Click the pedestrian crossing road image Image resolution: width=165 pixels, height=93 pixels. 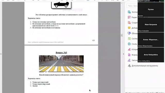coord(61,64)
